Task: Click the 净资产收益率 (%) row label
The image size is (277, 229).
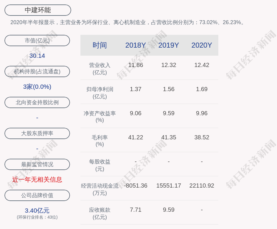Action: pyautogui.click(x=100, y=117)
